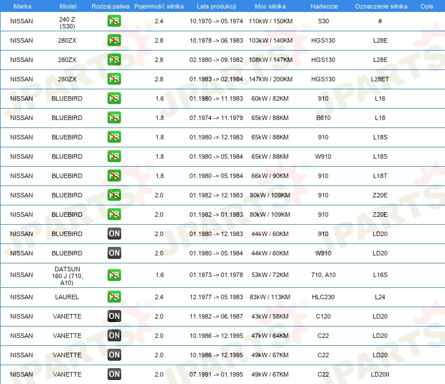The height and width of the screenshot is (384, 445).
Task: Click the Pojemność silnika column header
Action: 159,6
